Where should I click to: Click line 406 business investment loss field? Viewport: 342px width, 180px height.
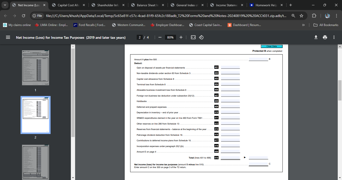(230, 90)
